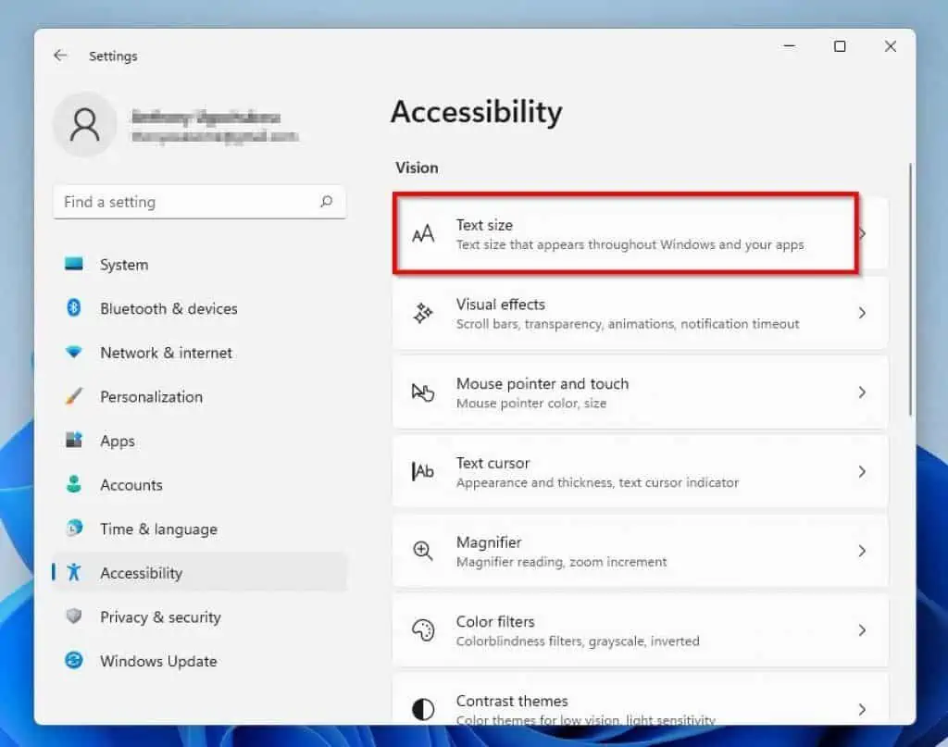The height and width of the screenshot is (747, 948).
Task: Open the Magnifier row chevron
Action: pos(862,551)
